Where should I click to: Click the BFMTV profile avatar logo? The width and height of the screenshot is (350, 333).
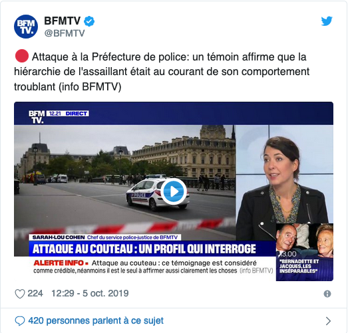coord(26,27)
